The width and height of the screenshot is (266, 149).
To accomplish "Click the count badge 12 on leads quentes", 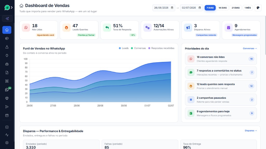I will tap(251, 86).
